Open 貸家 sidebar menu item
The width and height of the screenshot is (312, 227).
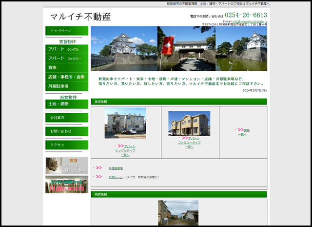point(67,68)
